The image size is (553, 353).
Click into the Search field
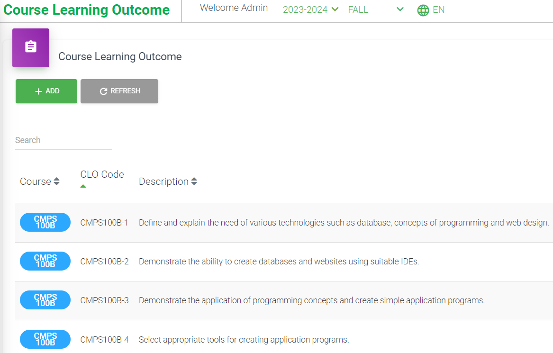point(63,140)
